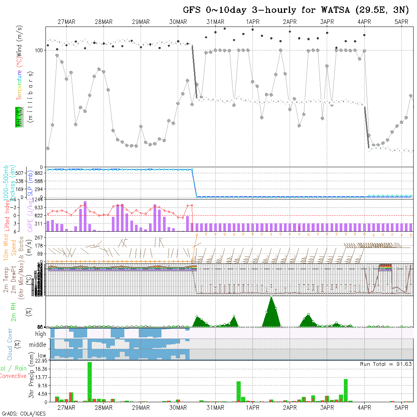Select the 'middle' cloud cover label
417x417 pixels.
click(x=38, y=345)
